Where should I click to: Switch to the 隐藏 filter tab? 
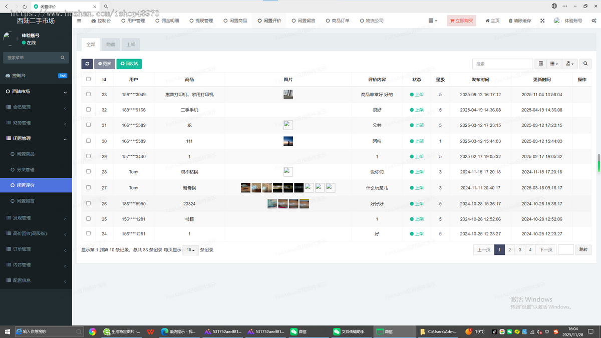click(x=111, y=45)
